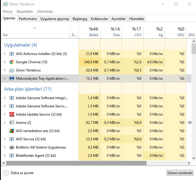The width and height of the screenshot is (196, 180).
Task: Expand the Arama (2) process group
Action: [5, 123]
